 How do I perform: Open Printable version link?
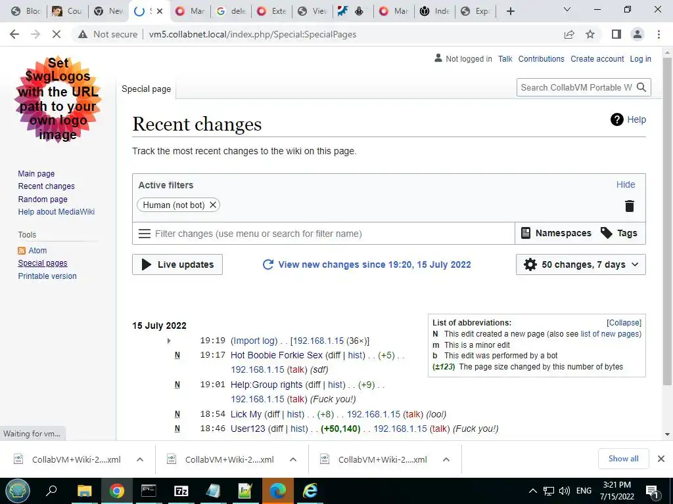point(47,276)
